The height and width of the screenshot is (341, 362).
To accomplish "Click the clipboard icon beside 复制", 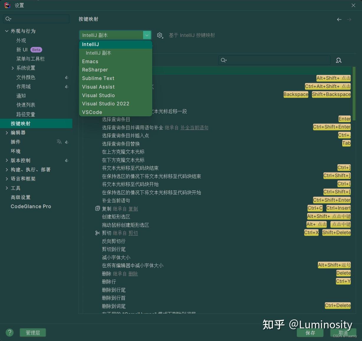I will (x=97, y=208).
